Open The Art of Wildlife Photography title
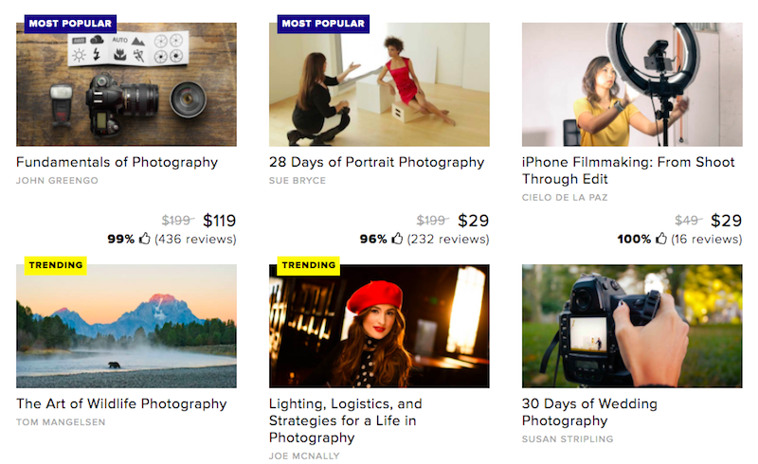This screenshot has width=758, height=464. pos(121,404)
